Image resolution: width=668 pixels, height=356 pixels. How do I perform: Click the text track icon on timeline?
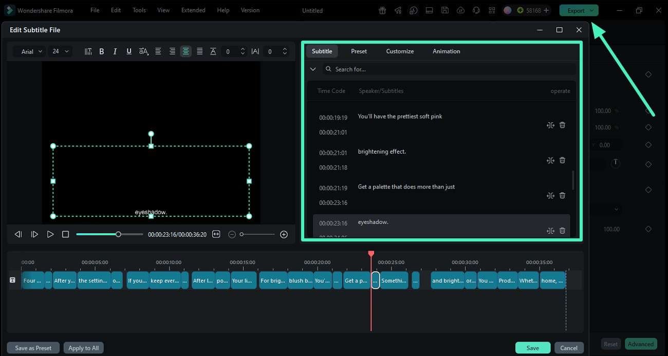point(12,280)
